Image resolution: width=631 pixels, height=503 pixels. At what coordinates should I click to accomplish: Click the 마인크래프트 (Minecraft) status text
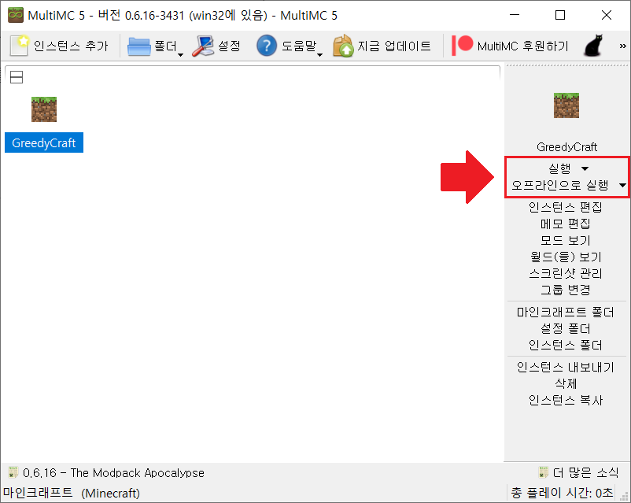72,493
